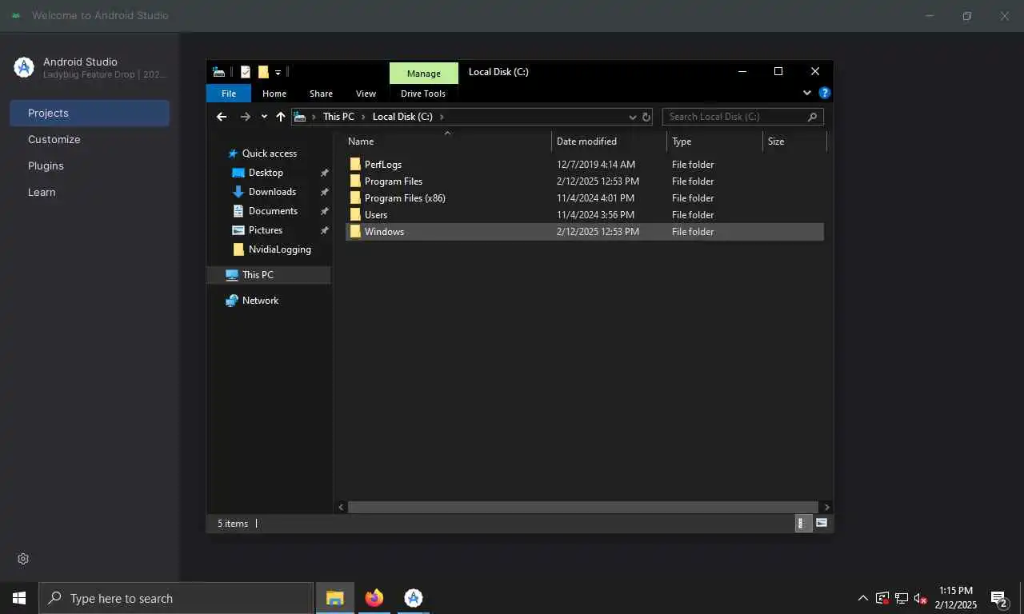Switch to Large icons view in status bar

click(x=821, y=523)
